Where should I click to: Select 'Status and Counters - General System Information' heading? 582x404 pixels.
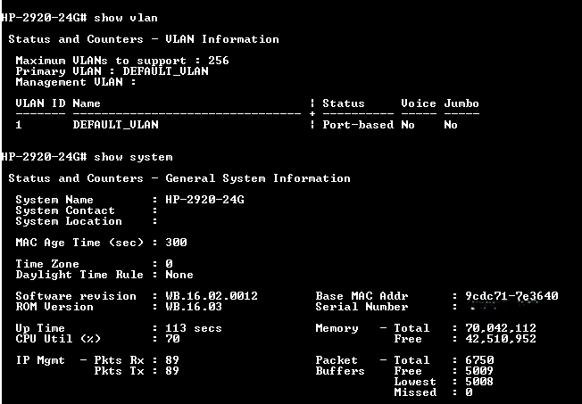point(179,178)
